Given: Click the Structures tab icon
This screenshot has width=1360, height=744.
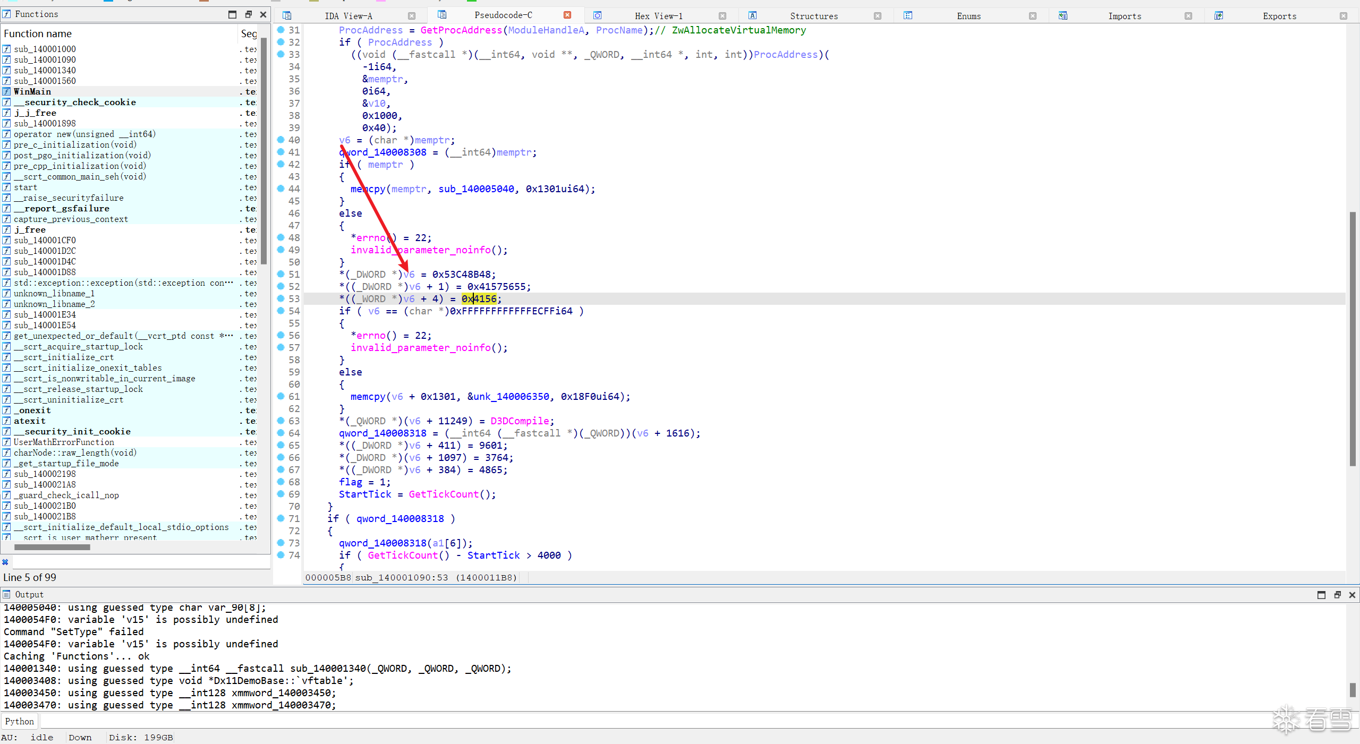Looking at the screenshot, I should tap(752, 15).
